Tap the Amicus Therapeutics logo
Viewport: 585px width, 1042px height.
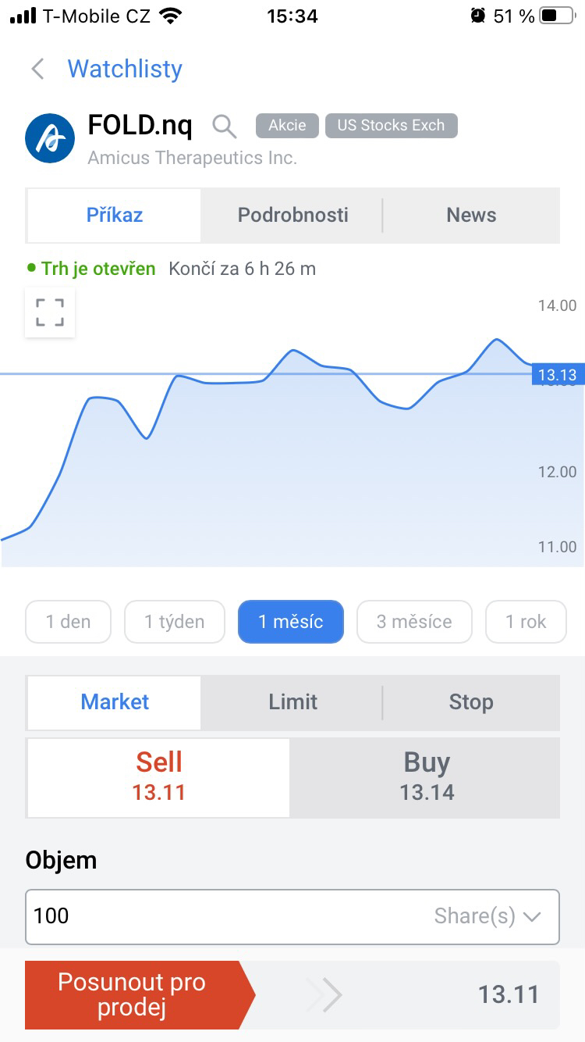[50, 138]
